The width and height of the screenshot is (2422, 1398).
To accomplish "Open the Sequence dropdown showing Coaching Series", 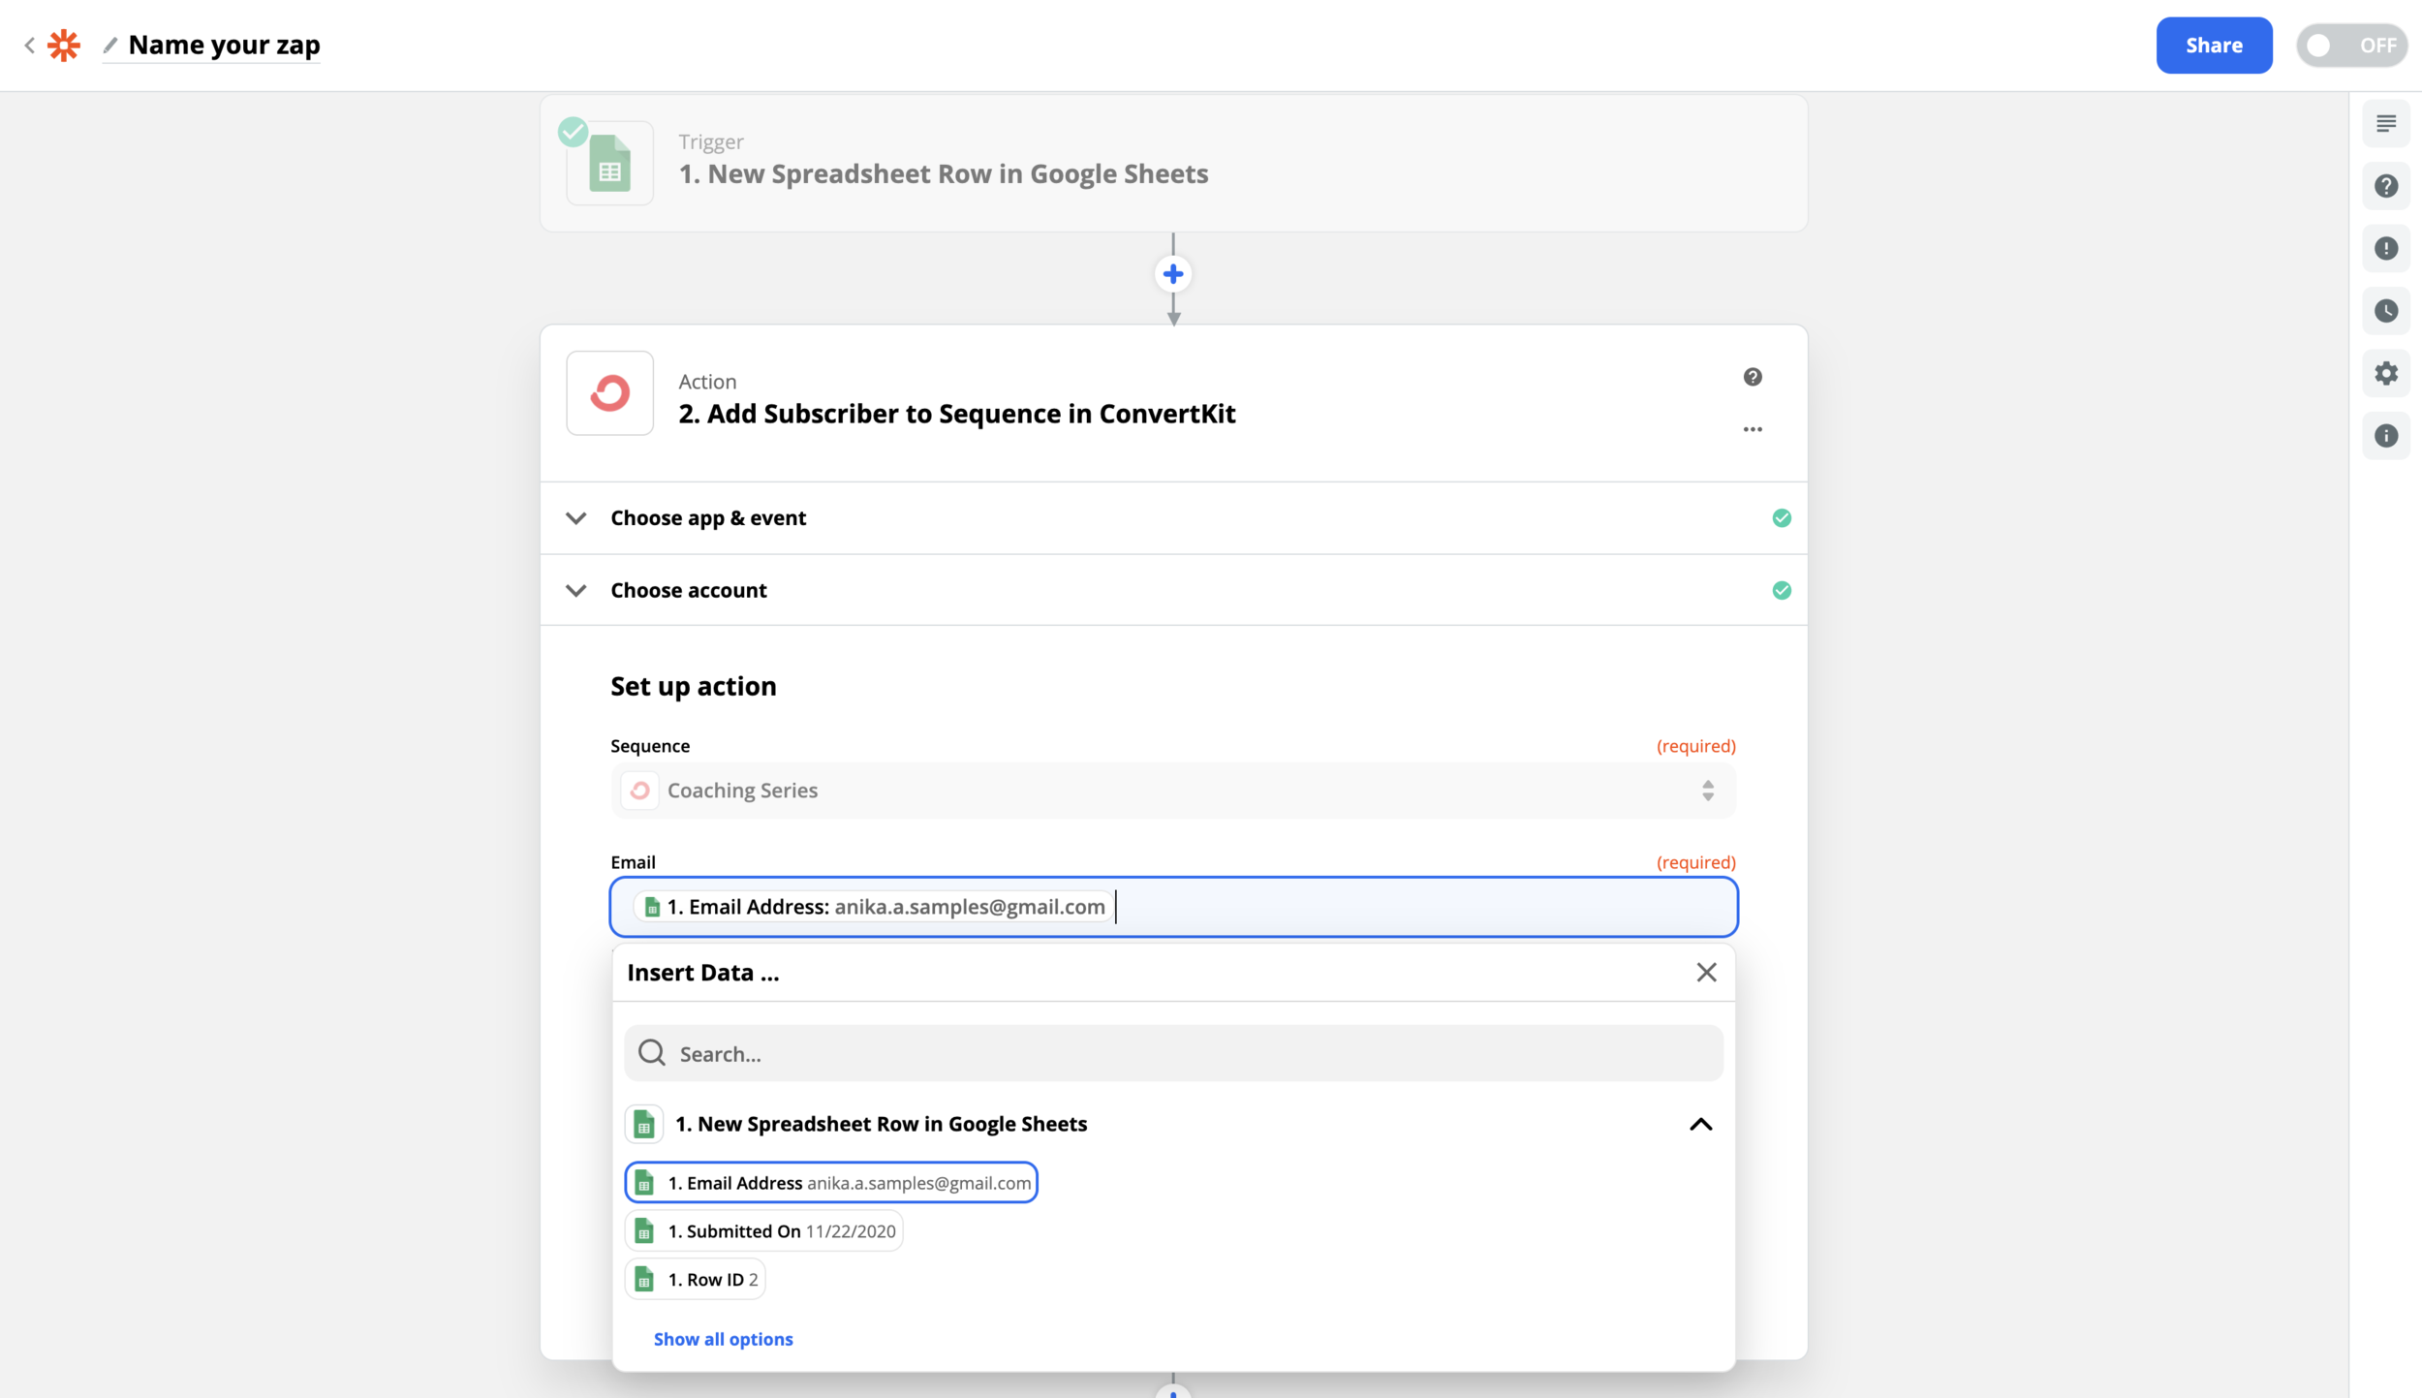I will click(1172, 791).
